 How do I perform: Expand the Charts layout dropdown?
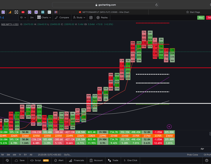coord(44,17)
